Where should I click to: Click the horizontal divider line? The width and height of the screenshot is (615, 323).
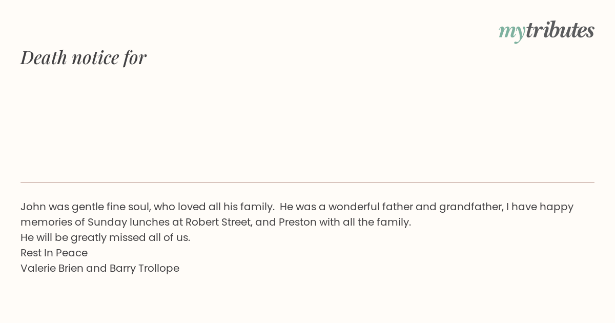[x=307, y=182]
